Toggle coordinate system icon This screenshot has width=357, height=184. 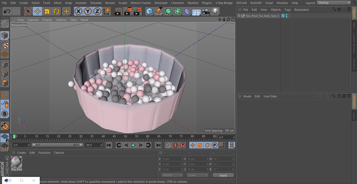107,11
